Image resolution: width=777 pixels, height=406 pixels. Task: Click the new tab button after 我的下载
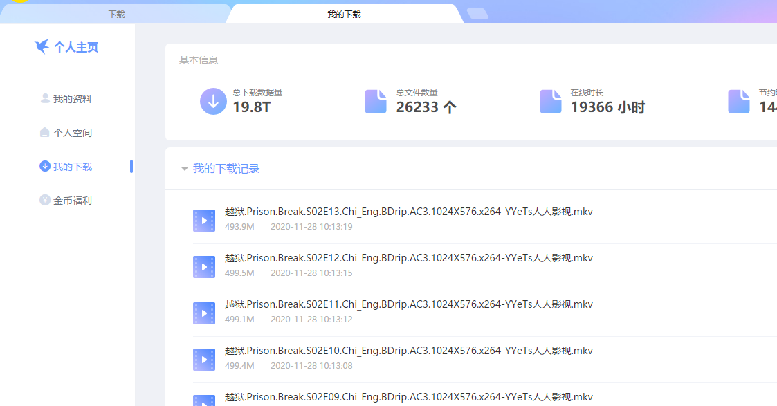(x=477, y=14)
